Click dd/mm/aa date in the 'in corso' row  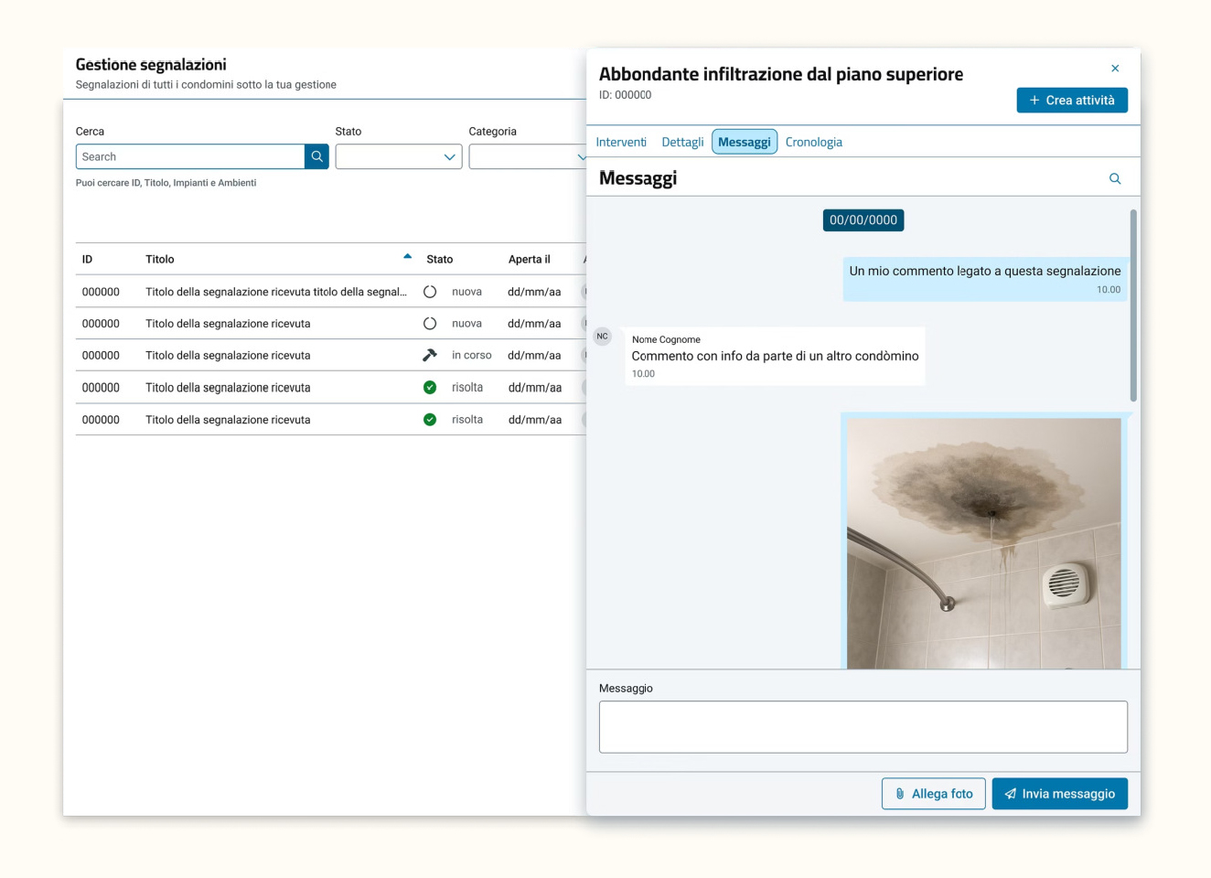[535, 355]
